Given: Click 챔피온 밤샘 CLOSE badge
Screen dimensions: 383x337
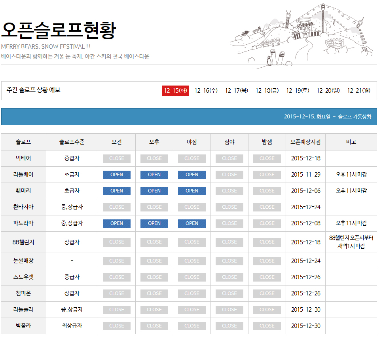Looking at the screenshot, I should point(267,293).
